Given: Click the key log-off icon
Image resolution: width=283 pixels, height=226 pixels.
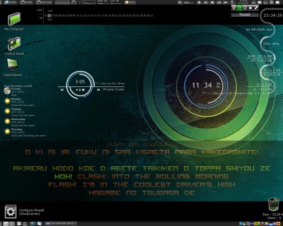Looking at the screenshot, I should click(x=256, y=8).
